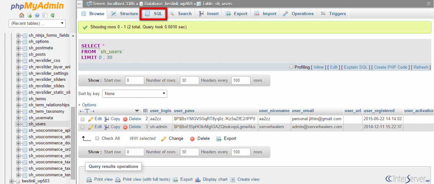Viewport: 434px width, 184px height.
Task: Click Print view in Query results operations
Action: 100,179
